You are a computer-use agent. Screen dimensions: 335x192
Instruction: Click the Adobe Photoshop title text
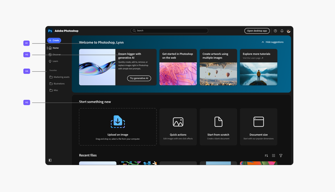click(x=67, y=31)
